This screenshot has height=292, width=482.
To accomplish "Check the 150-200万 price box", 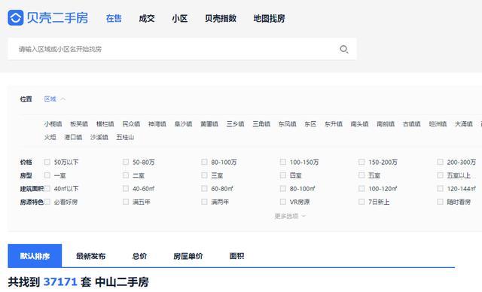I will tap(361, 162).
